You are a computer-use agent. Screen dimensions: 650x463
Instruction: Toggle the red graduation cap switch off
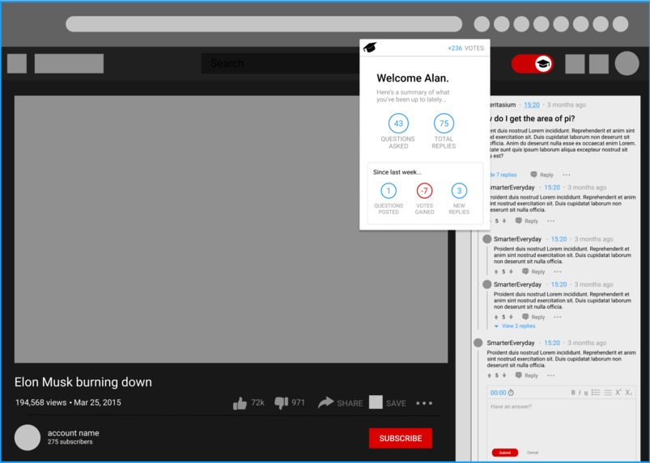point(533,64)
